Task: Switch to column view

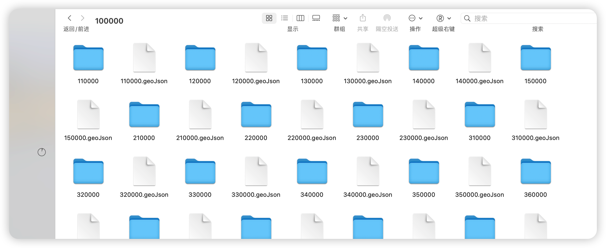Action: tap(300, 18)
